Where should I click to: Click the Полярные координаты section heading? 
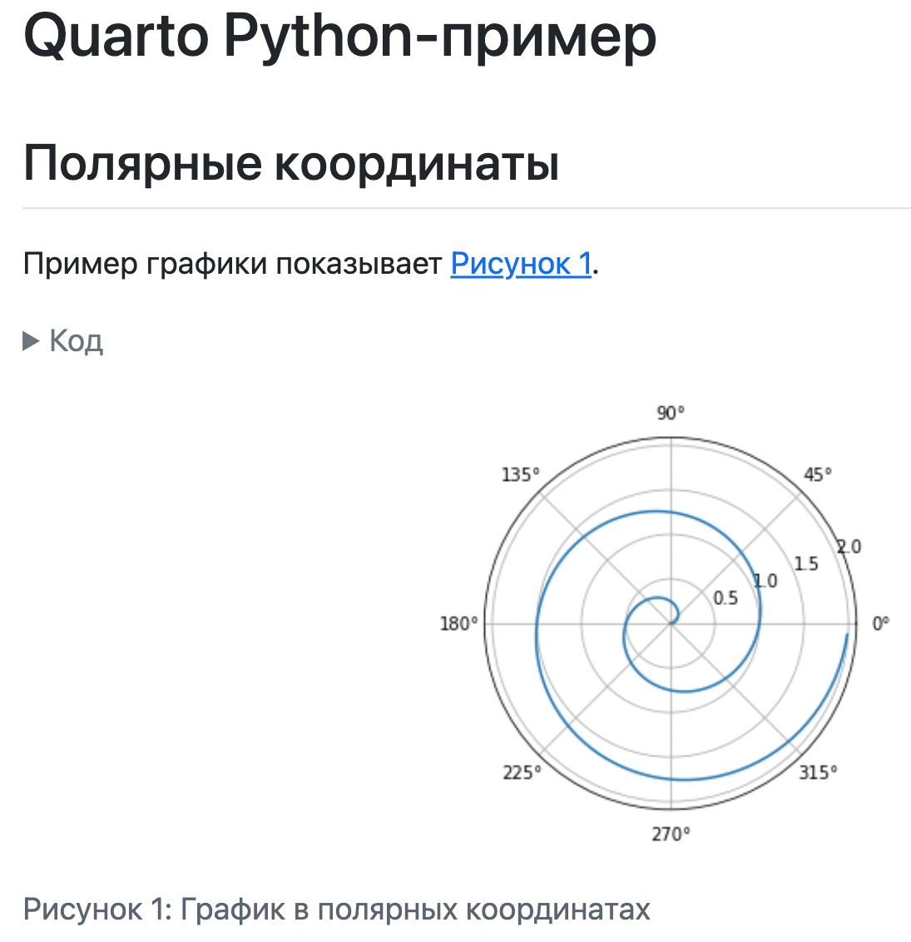click(290, 162)
